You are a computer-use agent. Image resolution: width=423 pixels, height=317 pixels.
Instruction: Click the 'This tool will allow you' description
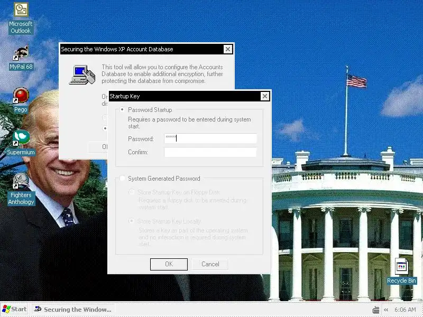(x=162, y=74)
